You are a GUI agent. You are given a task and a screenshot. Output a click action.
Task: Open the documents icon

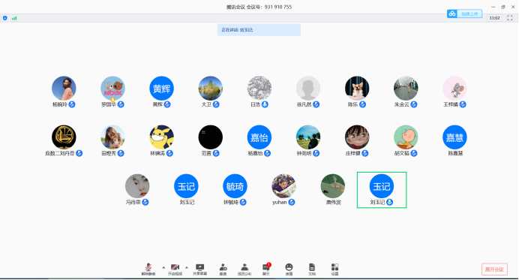[312, 269]
